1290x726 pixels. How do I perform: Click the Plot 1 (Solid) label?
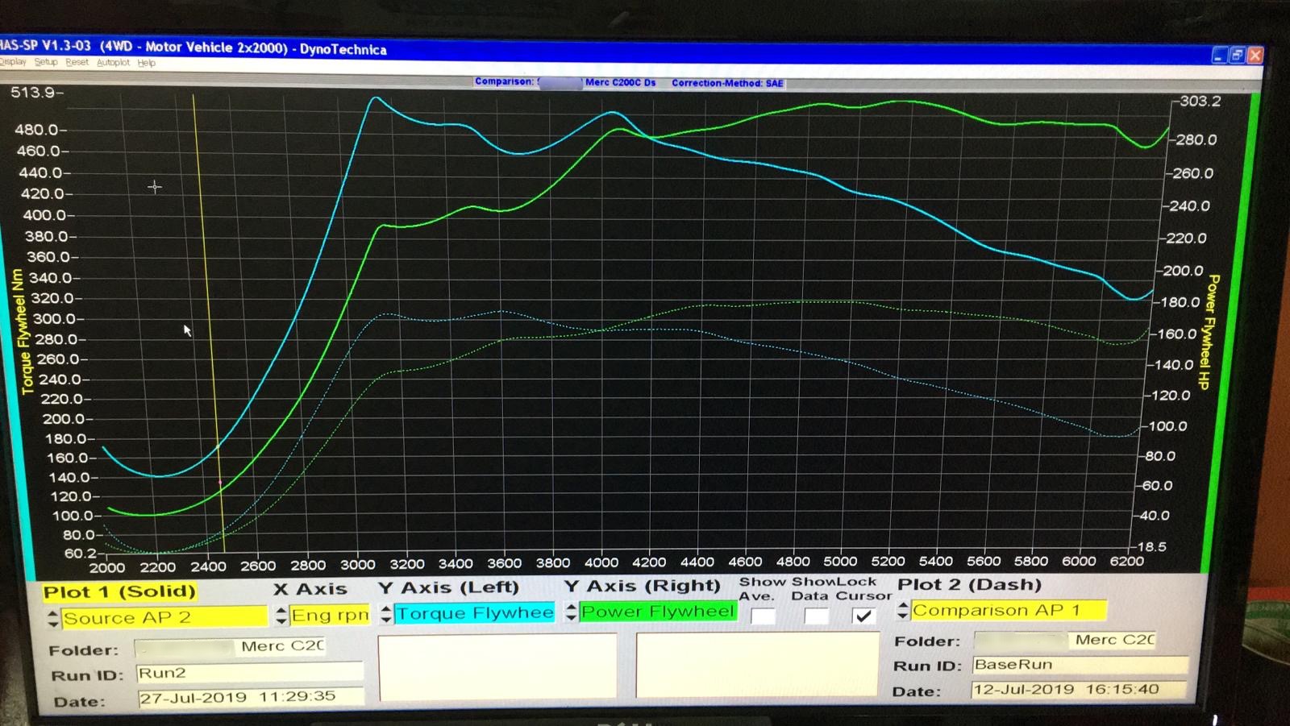pos(119,592)
